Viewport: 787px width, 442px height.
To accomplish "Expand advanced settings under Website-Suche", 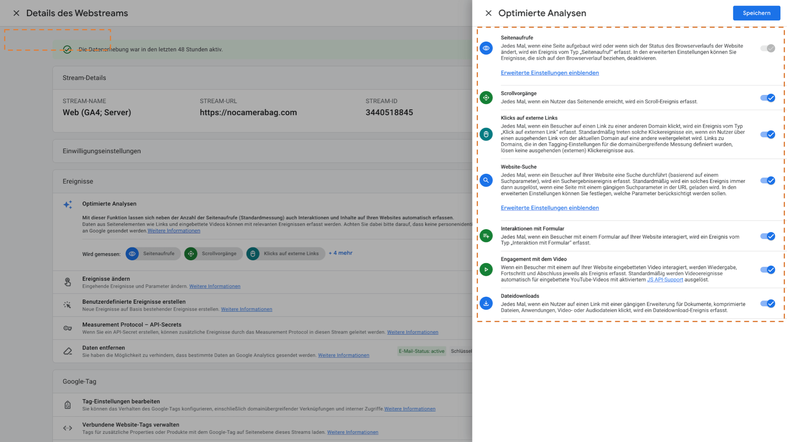I will tap(549, 208).
